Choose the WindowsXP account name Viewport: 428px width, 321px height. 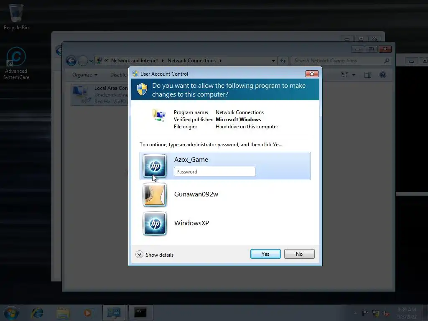[191, 223]
